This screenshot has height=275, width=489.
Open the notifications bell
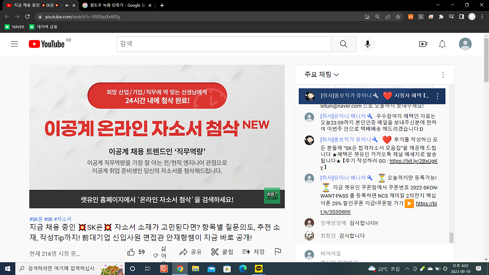[442, 44]
